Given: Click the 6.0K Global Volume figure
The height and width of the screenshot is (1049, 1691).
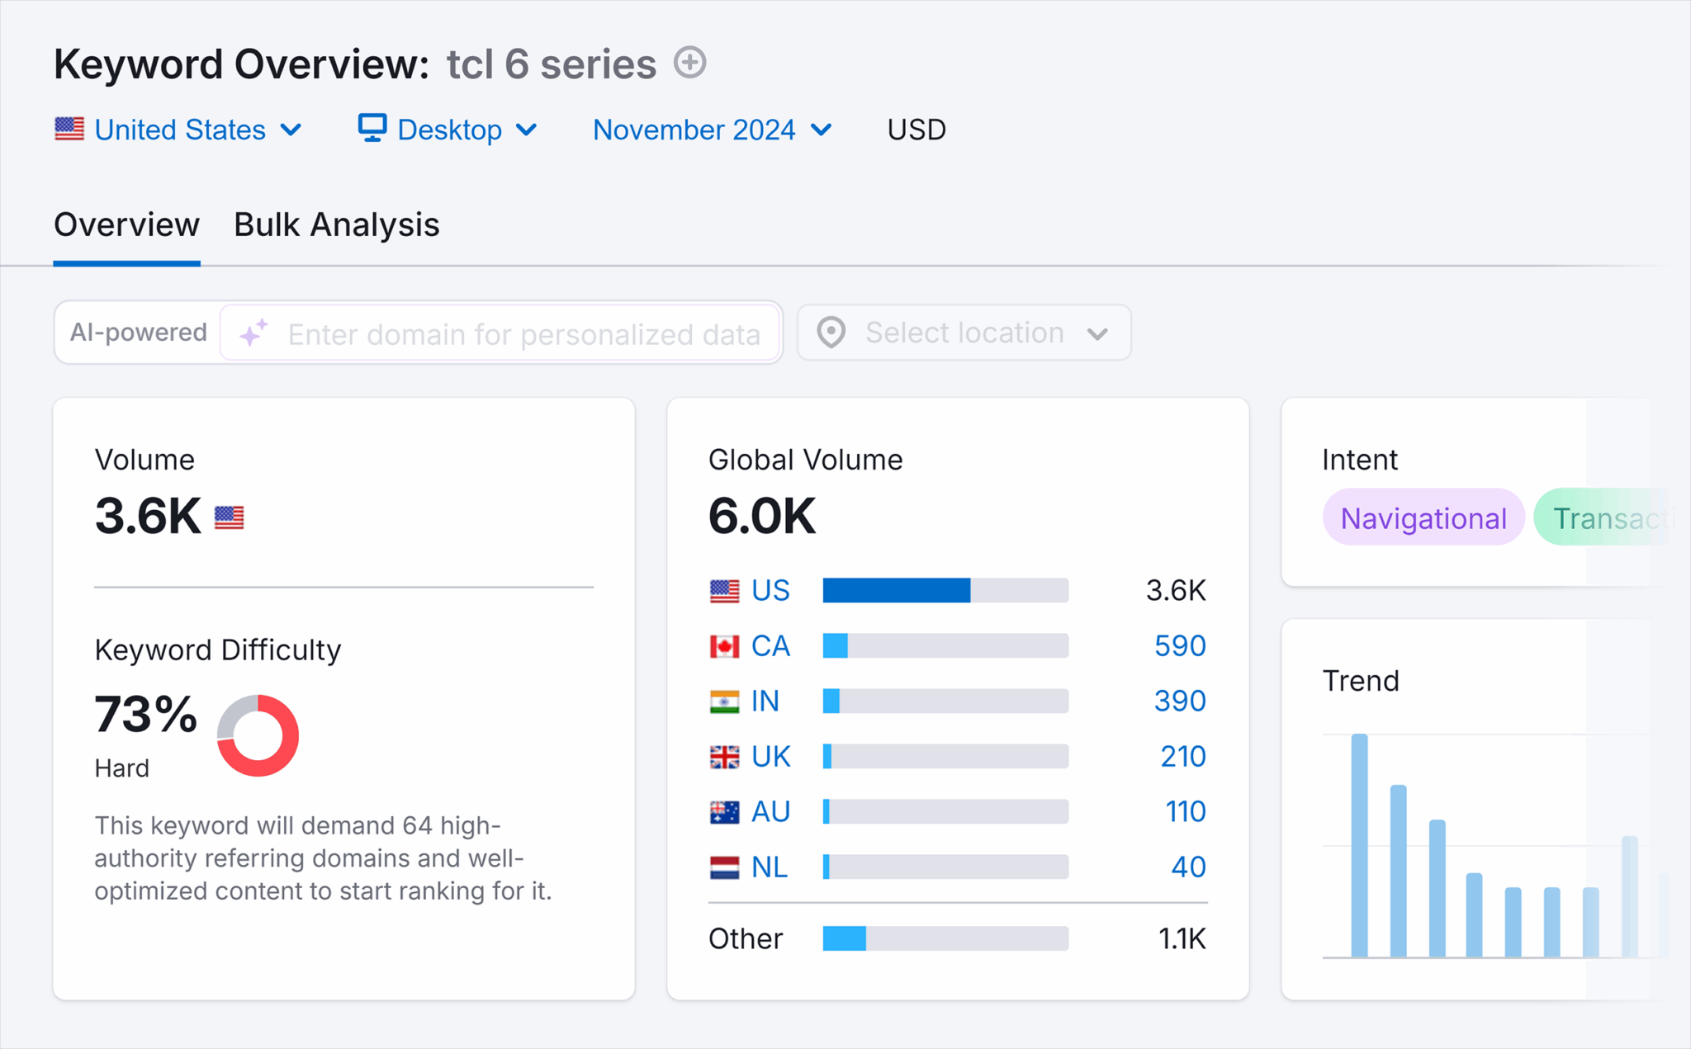Looking at the screenshot, I should point(761,516).
